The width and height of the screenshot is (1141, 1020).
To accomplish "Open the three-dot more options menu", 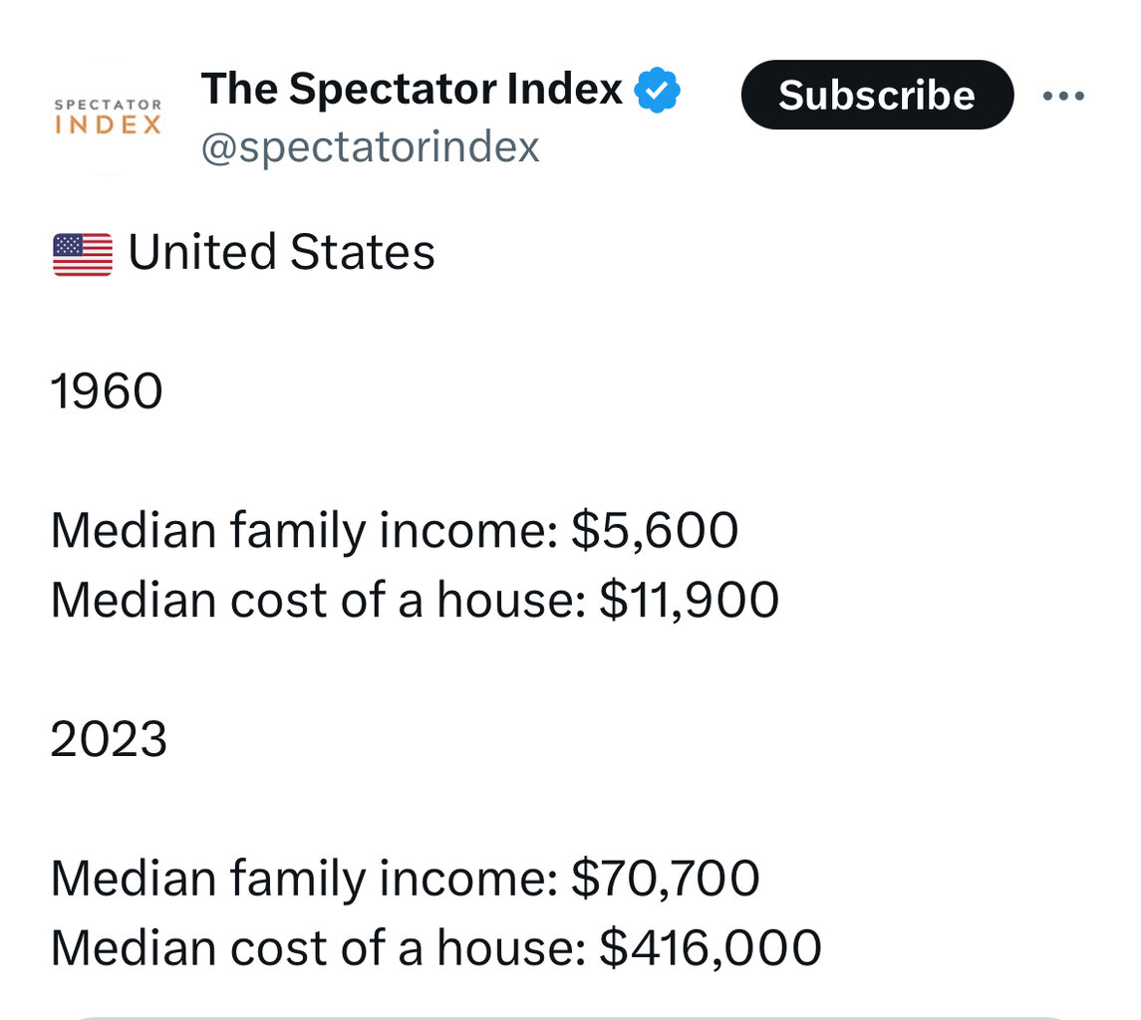I will 1063,96.
